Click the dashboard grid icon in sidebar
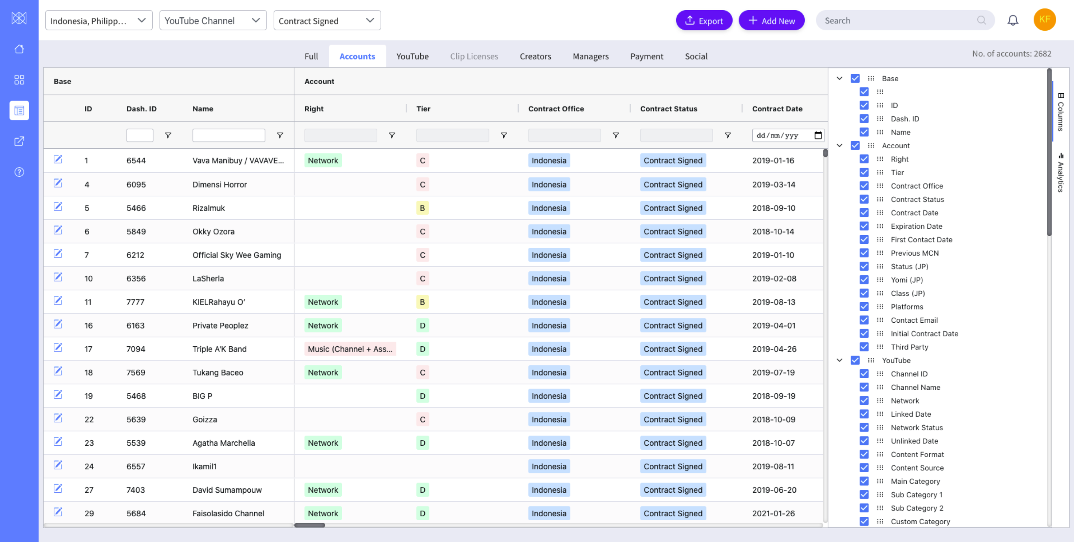Image resolution: width=1074 pixels, height=542 pixels. (19, 80)
